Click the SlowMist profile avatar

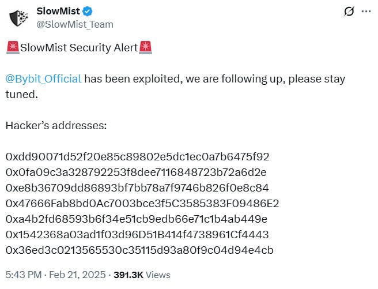point(18,17)
